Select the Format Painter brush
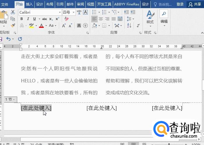204x145 pixels. click(x=13, y=26)
